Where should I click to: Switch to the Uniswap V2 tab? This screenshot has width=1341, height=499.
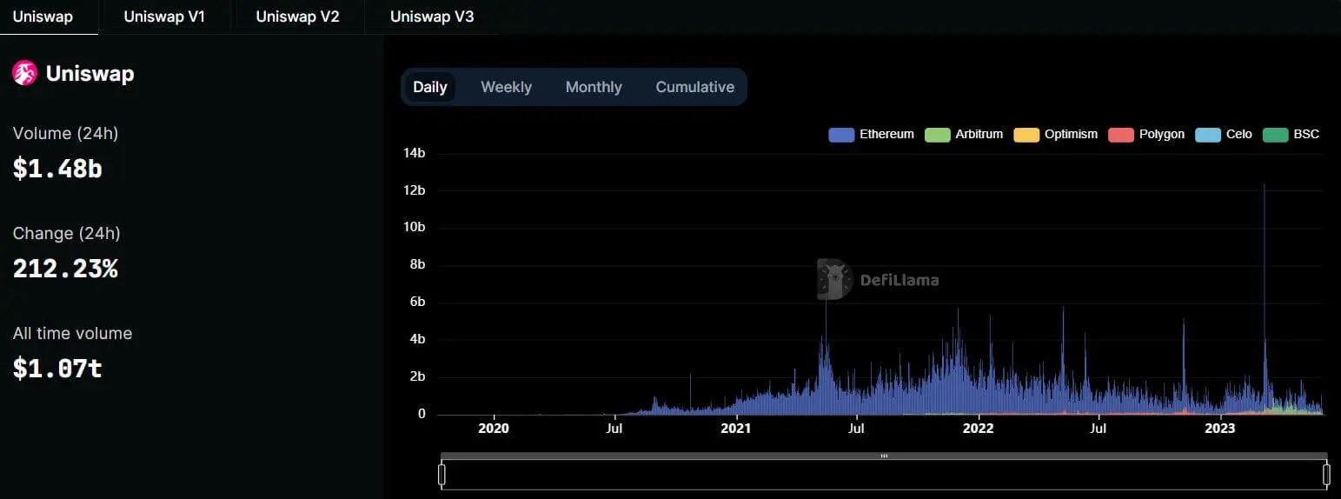pos(297,17)
